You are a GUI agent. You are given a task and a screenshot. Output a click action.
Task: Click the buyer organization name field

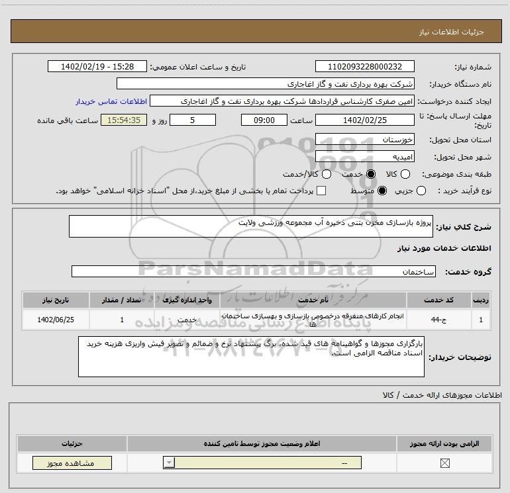pos(266,84)
